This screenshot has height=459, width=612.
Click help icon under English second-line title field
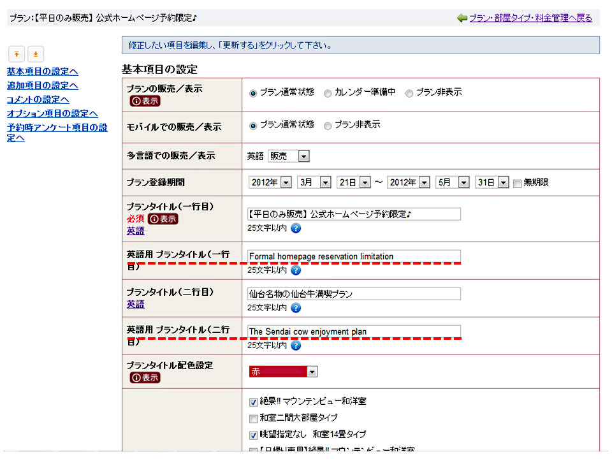[296, 346]
